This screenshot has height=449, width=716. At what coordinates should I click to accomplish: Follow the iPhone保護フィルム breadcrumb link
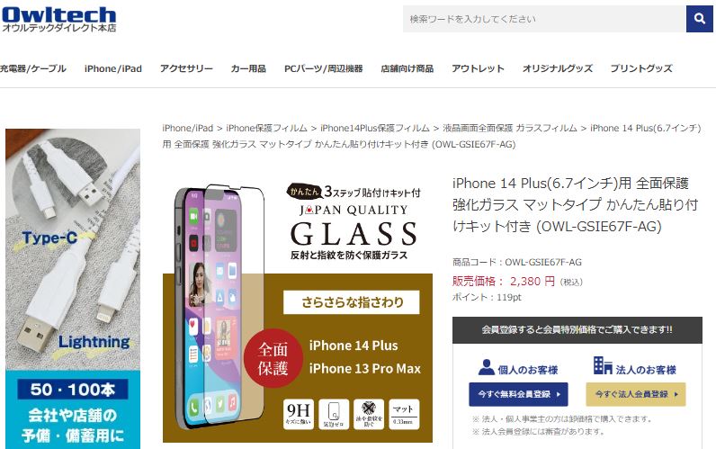pyautogui.click(x=266, y=128)
